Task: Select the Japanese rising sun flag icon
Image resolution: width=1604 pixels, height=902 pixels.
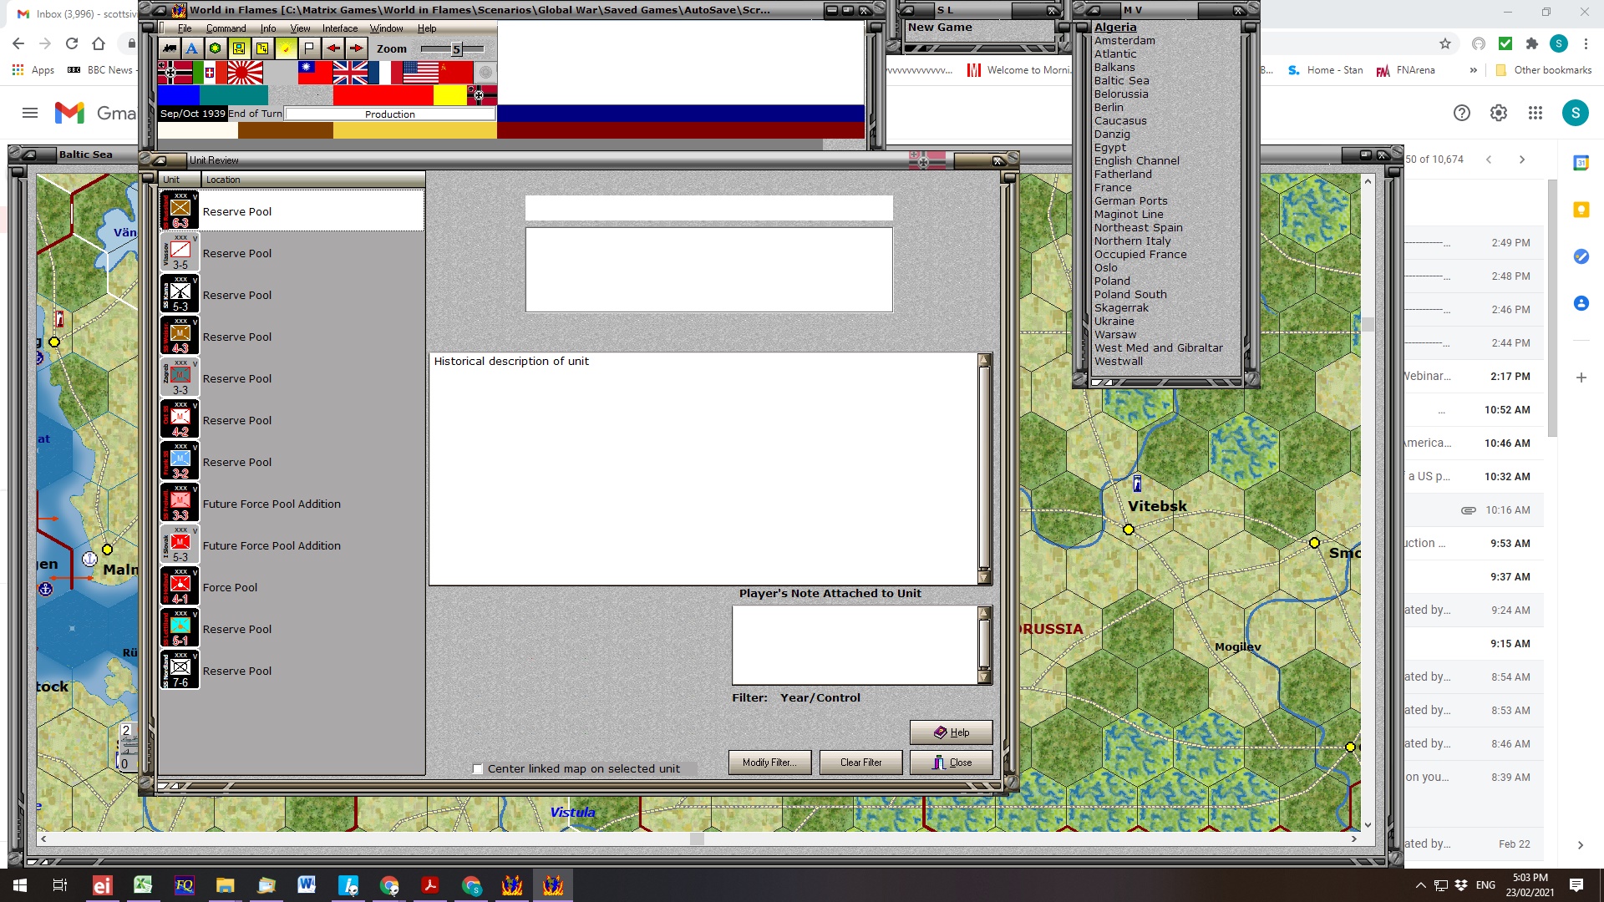Action: pyautogui.click(x=245, y=73)
